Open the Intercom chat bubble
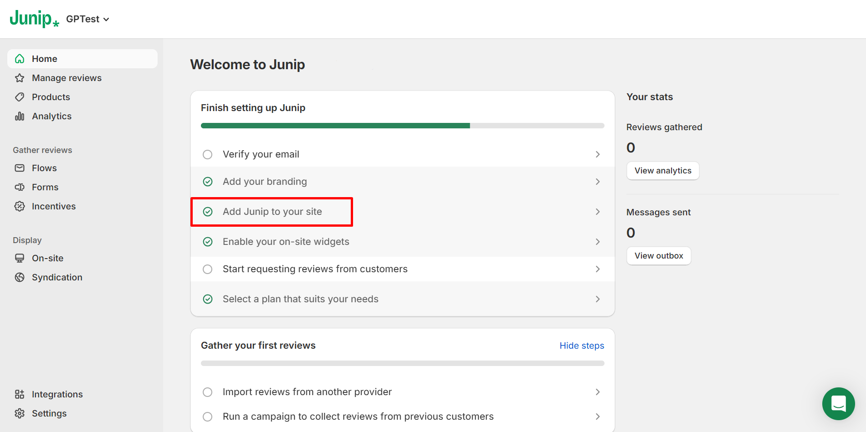 click(x=838, y=404)
